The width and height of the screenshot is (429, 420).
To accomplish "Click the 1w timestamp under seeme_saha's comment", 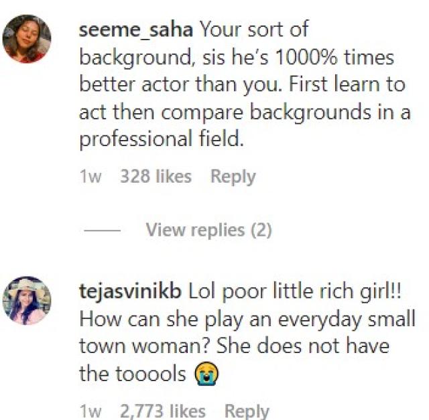I will coord(90,177).
